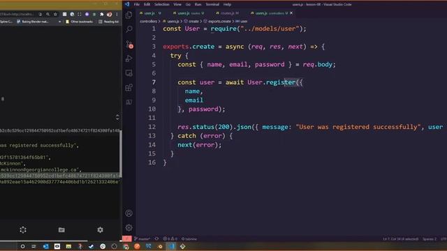Open the activity bar icon below Extensions

(x=129, y=102)
